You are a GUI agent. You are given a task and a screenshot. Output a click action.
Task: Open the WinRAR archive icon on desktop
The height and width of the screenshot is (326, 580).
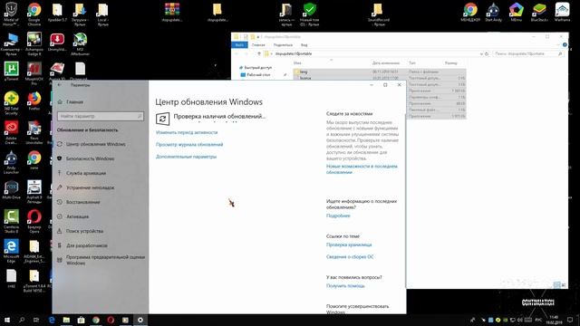click(172, 12)
